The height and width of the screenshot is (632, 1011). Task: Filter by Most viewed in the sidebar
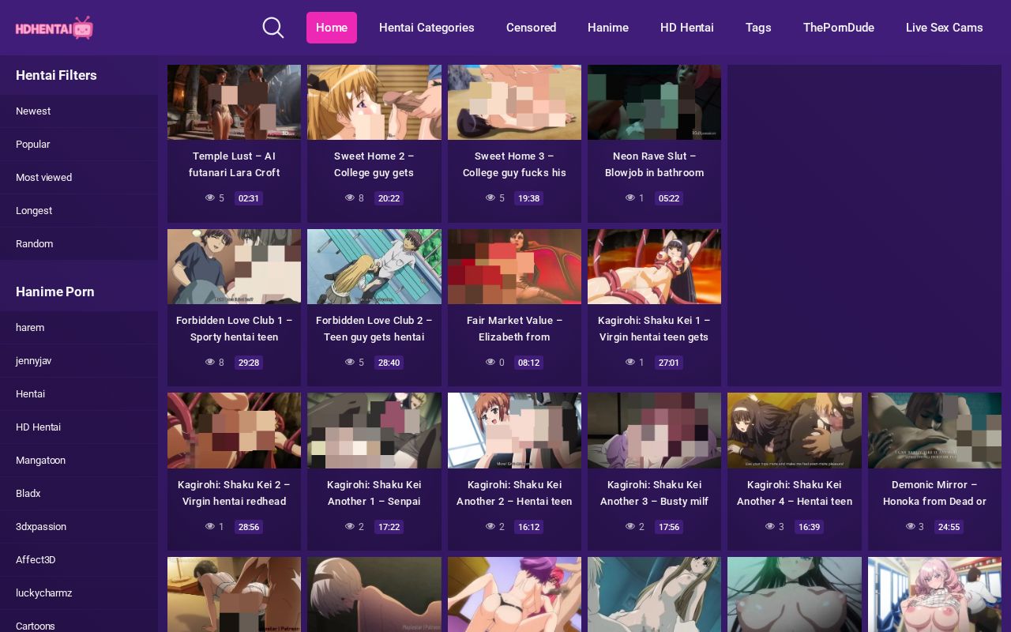[x=79, y=178]
